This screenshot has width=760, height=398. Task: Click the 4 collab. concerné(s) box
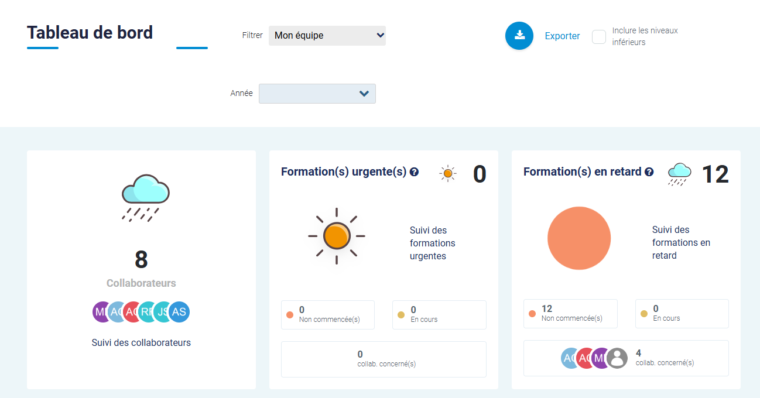click(625, 358)
